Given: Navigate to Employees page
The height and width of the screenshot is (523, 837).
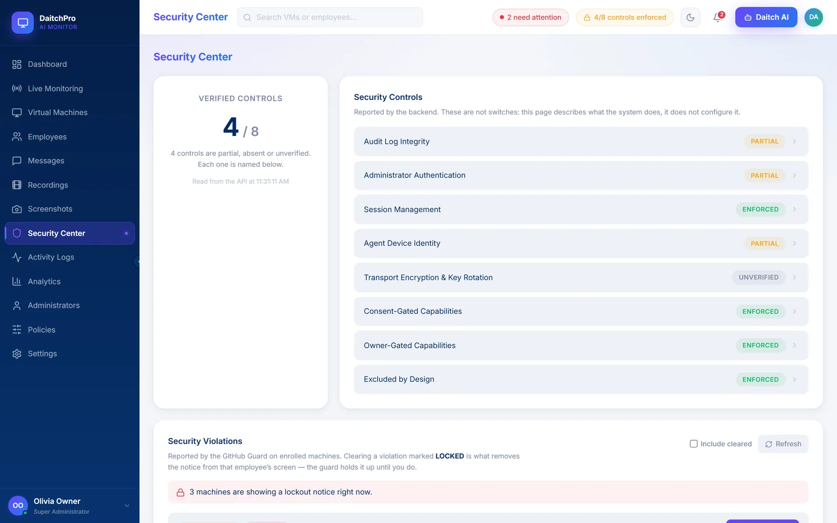Looking at the screenshot, I should pyautogui.click(x=69, y=137).
